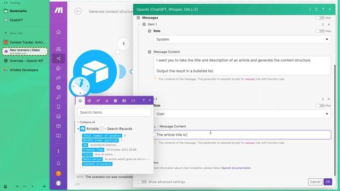This screenshot has height=191, width=340.
Task: Open Docs book icon in Make sidebar
Action: pyautogui.click(x=58, y=136)
